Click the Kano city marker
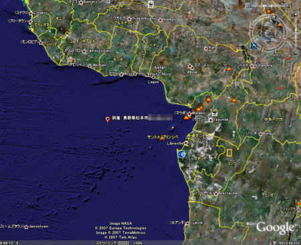This screenshot has width=301, height=245. [206, 48]
